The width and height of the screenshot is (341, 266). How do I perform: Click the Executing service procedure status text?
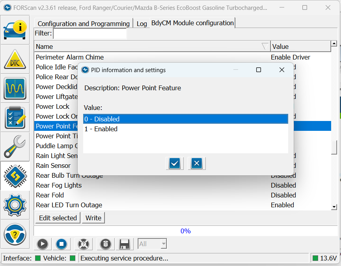[124, 258]
